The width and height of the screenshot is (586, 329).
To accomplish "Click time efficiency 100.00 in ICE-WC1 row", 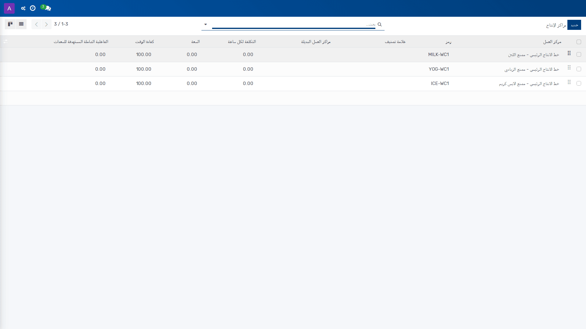I will pyautogui.click(x=144, y=83).
